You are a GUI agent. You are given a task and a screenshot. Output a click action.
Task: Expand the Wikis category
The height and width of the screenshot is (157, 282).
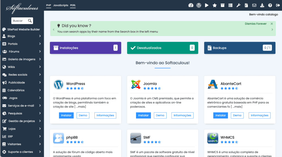[22, 67]
